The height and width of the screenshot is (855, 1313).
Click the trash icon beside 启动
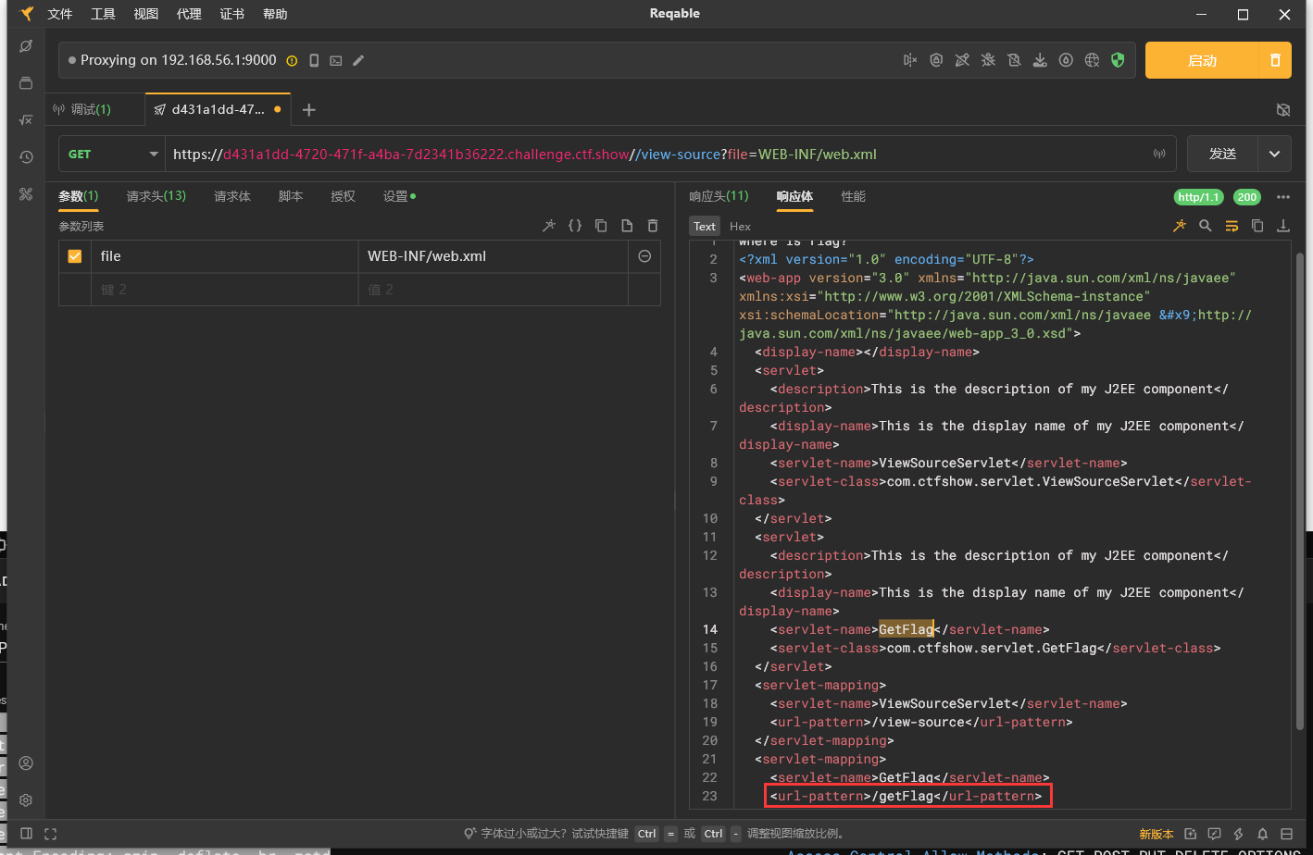1275,60
